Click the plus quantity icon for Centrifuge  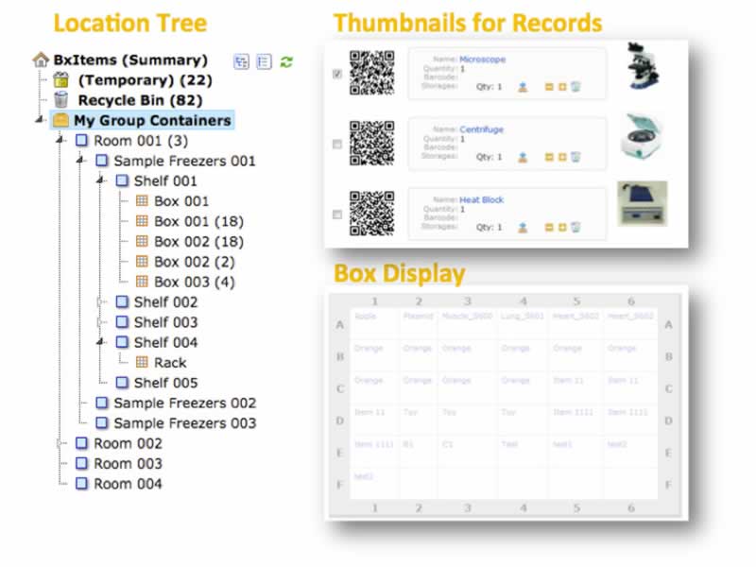coord(562,157)
